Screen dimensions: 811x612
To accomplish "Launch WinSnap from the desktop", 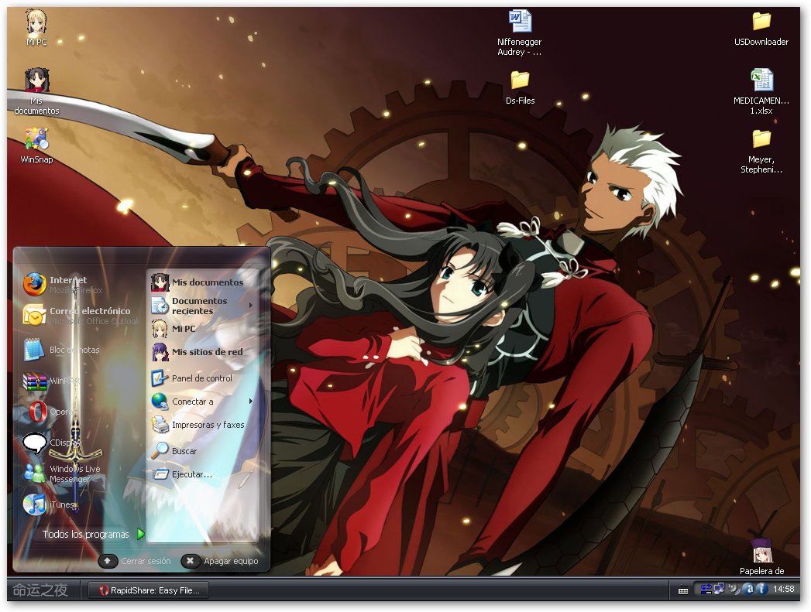I will pyautogui.click(x=36, y=145).
